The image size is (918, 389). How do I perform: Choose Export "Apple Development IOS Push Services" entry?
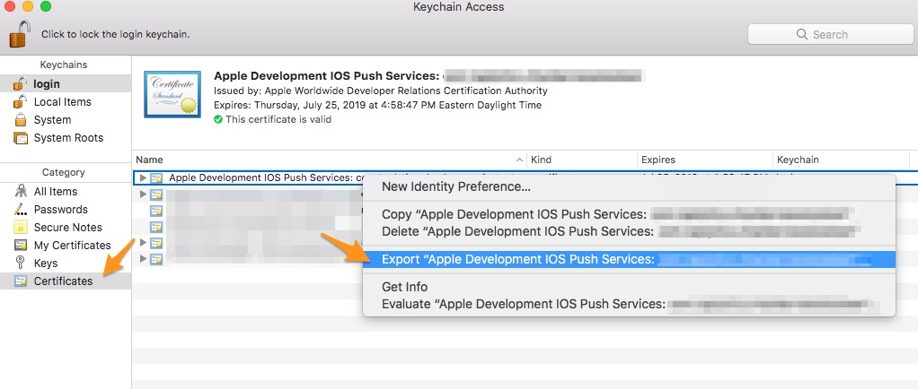(629, 259)
